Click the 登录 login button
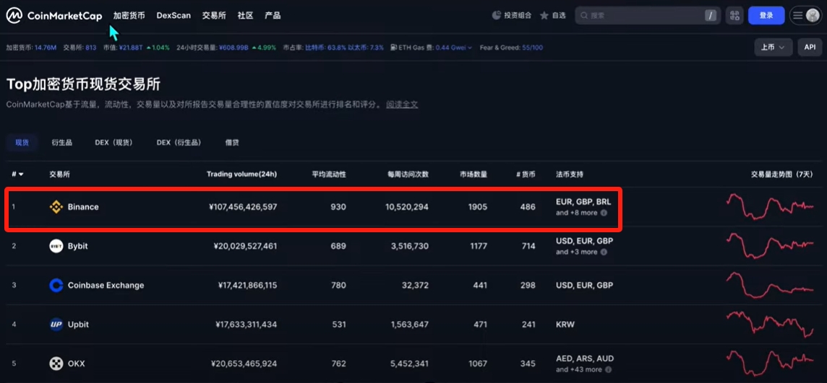The height and width of the screenshot is (383, 827). click(766, 16)
